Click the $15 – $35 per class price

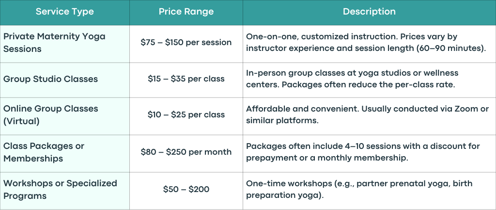[186, 79]
